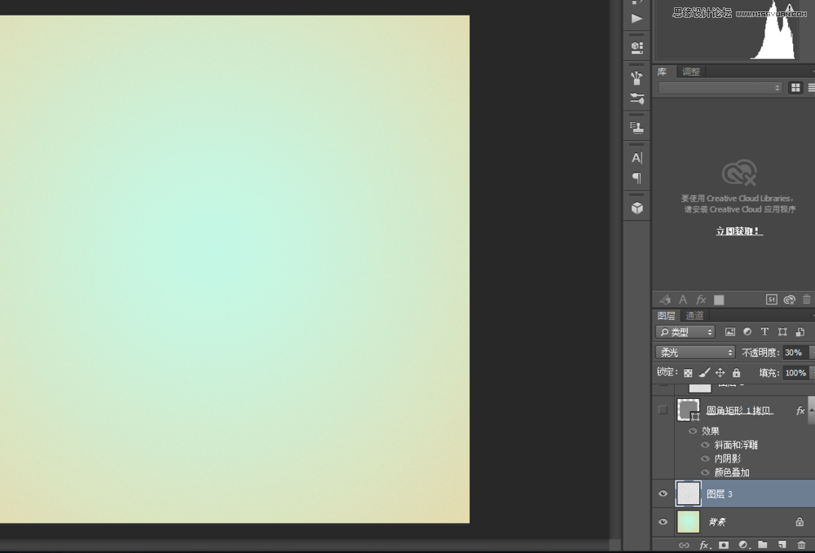
Task: Open the 3D panel cube icon
Action: click(637, 208)
